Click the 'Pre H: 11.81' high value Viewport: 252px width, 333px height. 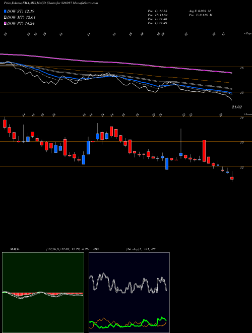157,15
